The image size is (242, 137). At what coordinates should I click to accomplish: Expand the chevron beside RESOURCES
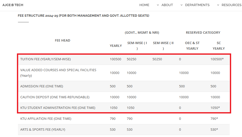(x=218, y=5)
